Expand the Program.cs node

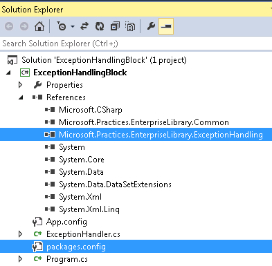pos(21,259)
